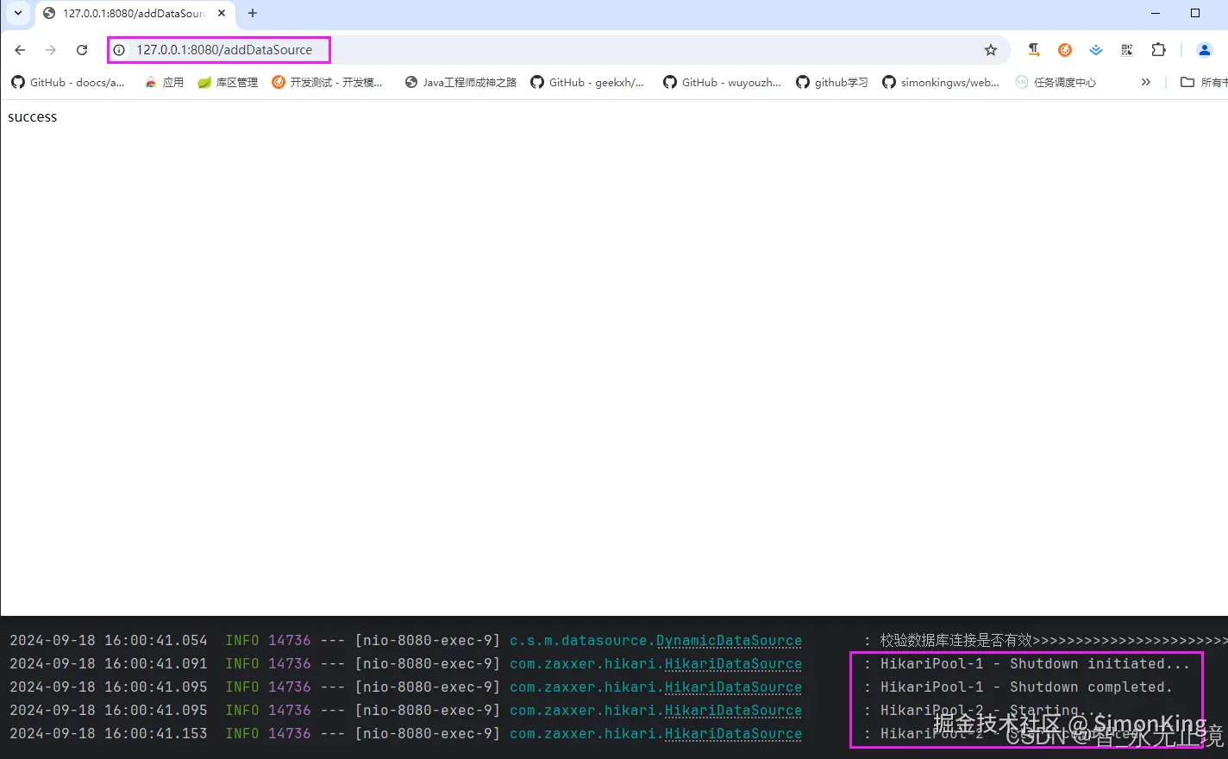Screen dimensions: 1228x759
Task: Select the 127.0.0.1:8080/addDataSource tab
Action: (x=134, y=14)
